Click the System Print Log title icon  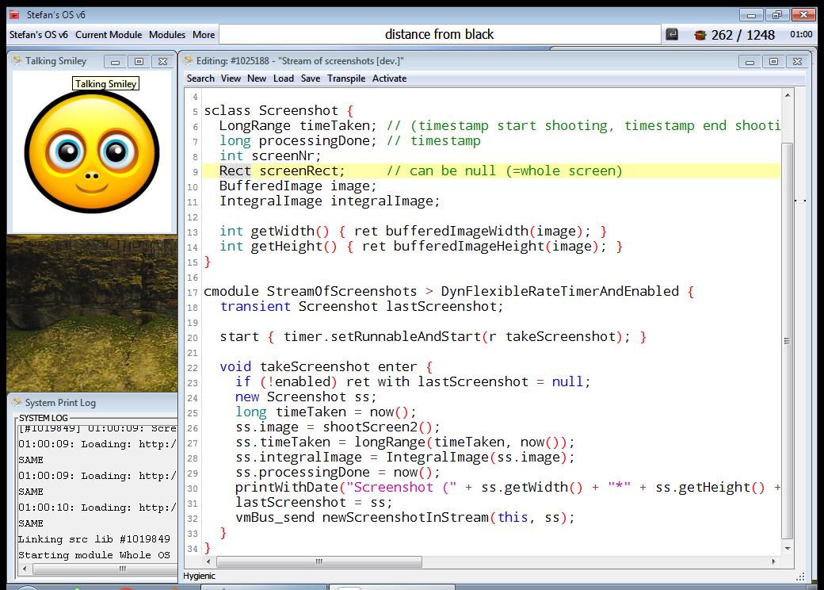17,403
